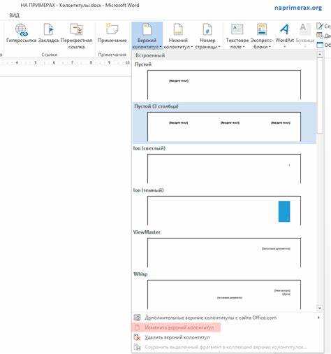The width and height of the screenshot is (331, 354).
Task: Click the gallery scrollbar down arrow
Action: (320, 308)
